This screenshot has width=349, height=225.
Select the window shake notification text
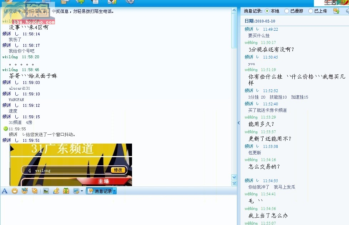pos(42,135)
